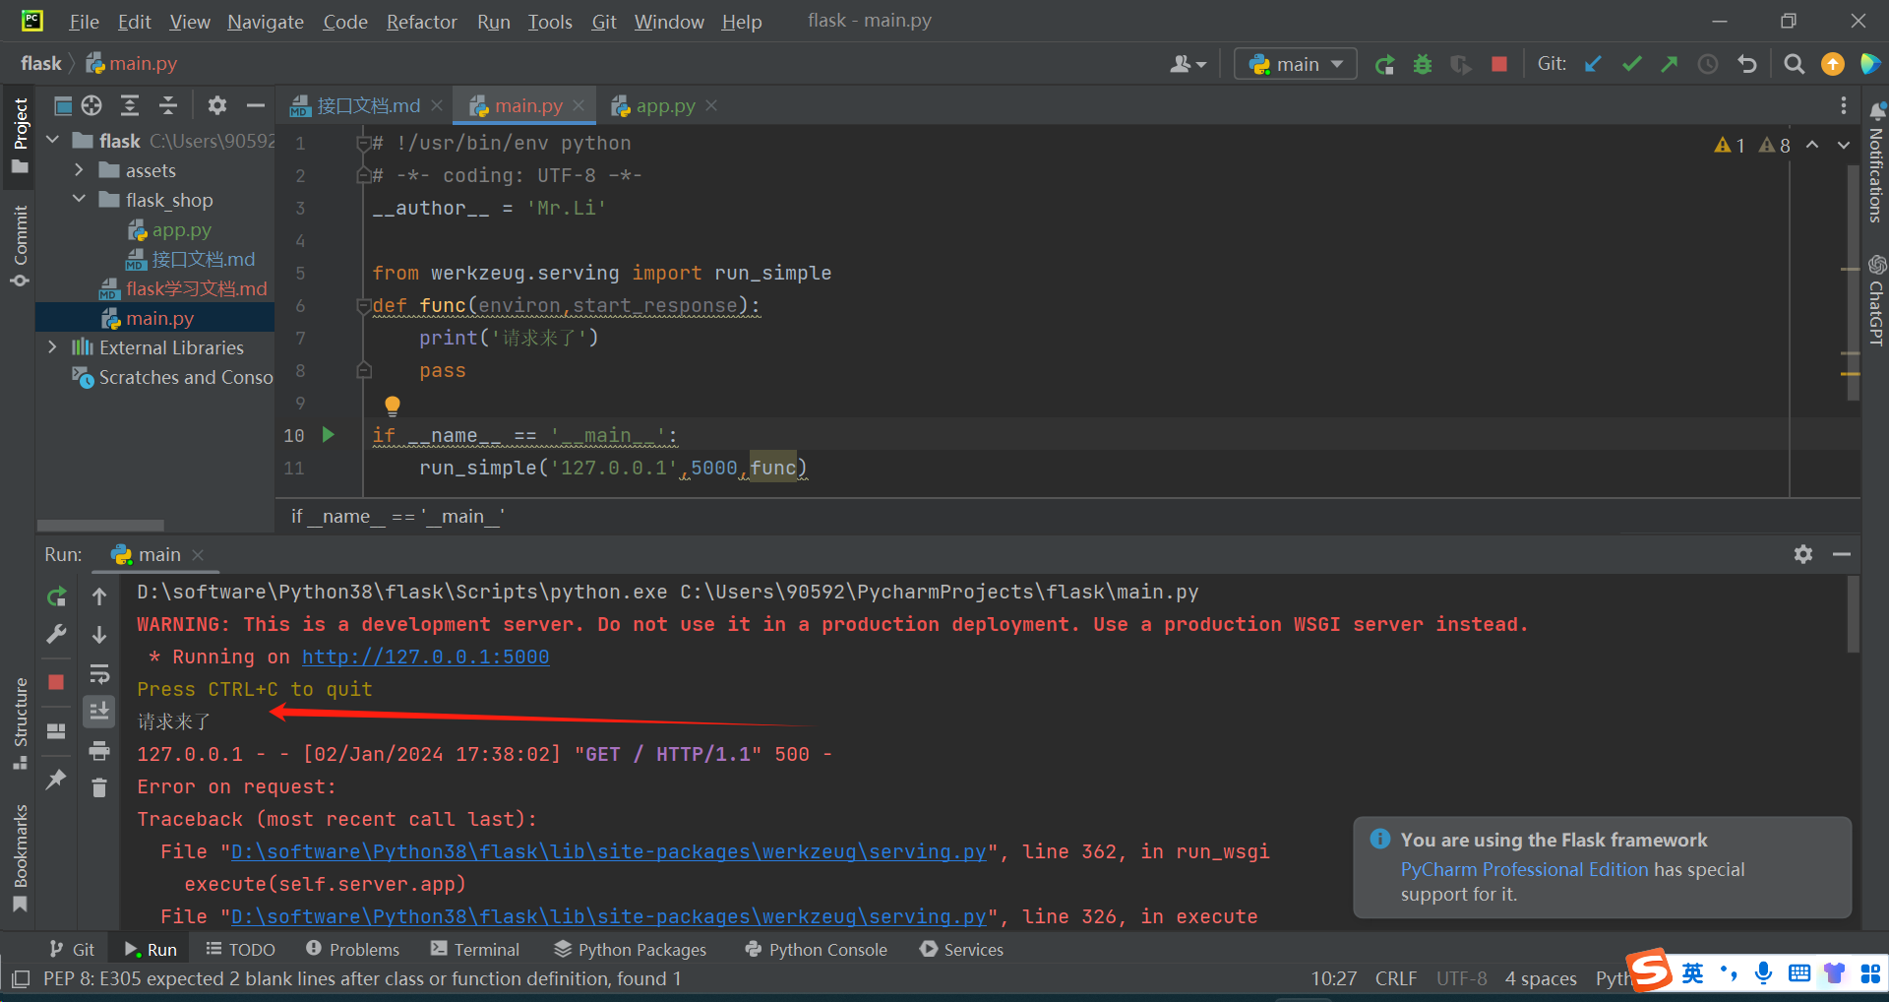1889x1002 pixels.
Task: Click the weak warnings count 8 indicator
Action: (x=1775, y=145)
